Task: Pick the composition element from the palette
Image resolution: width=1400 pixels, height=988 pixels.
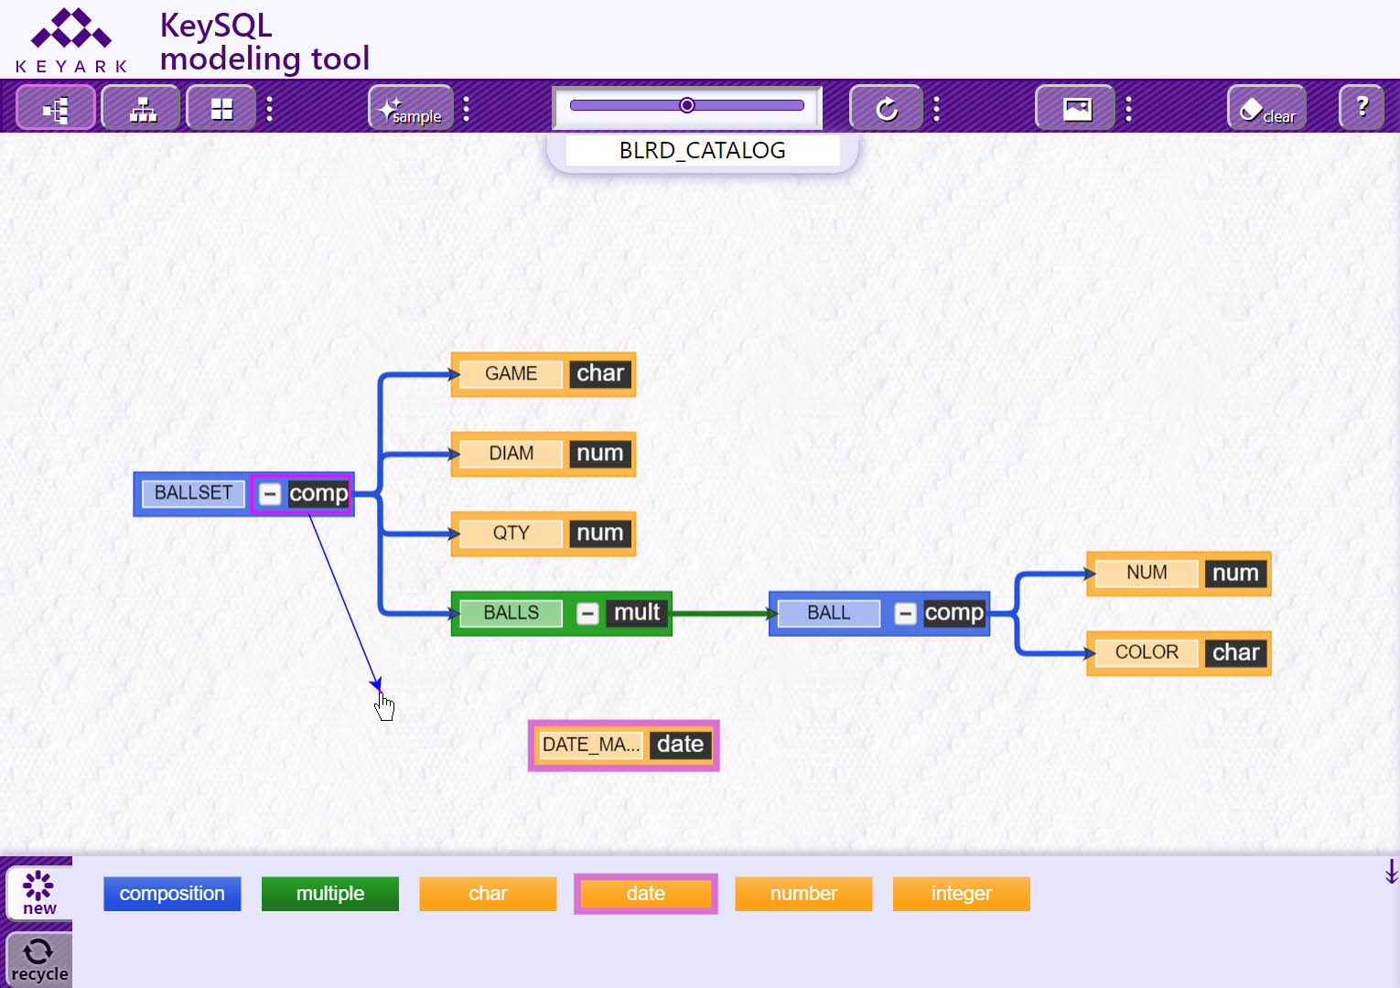Action: (172, 894)
